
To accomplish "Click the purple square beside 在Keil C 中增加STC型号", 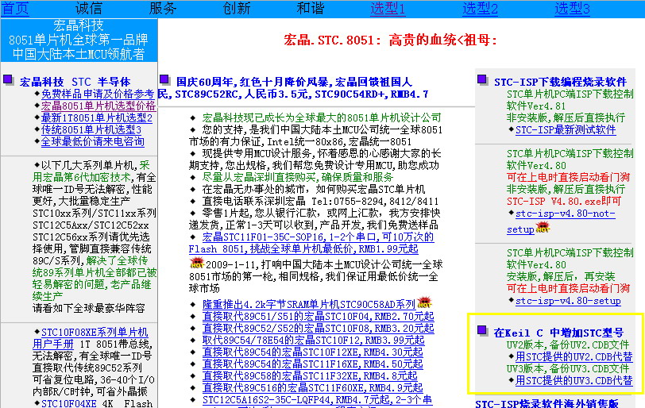I will (482, 330).
